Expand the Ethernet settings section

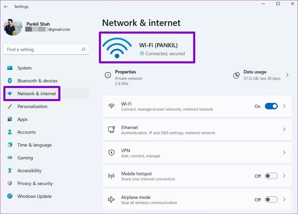tap(284, 129)
